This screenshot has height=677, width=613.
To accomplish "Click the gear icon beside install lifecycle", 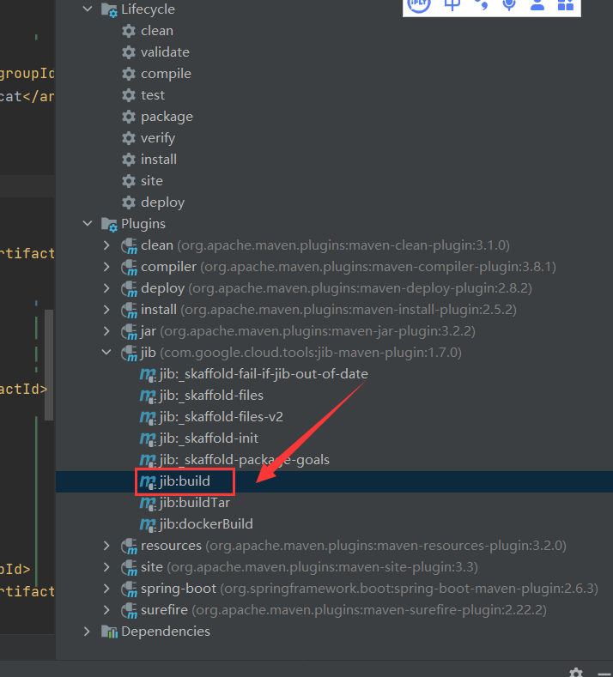I will (128, 160).
